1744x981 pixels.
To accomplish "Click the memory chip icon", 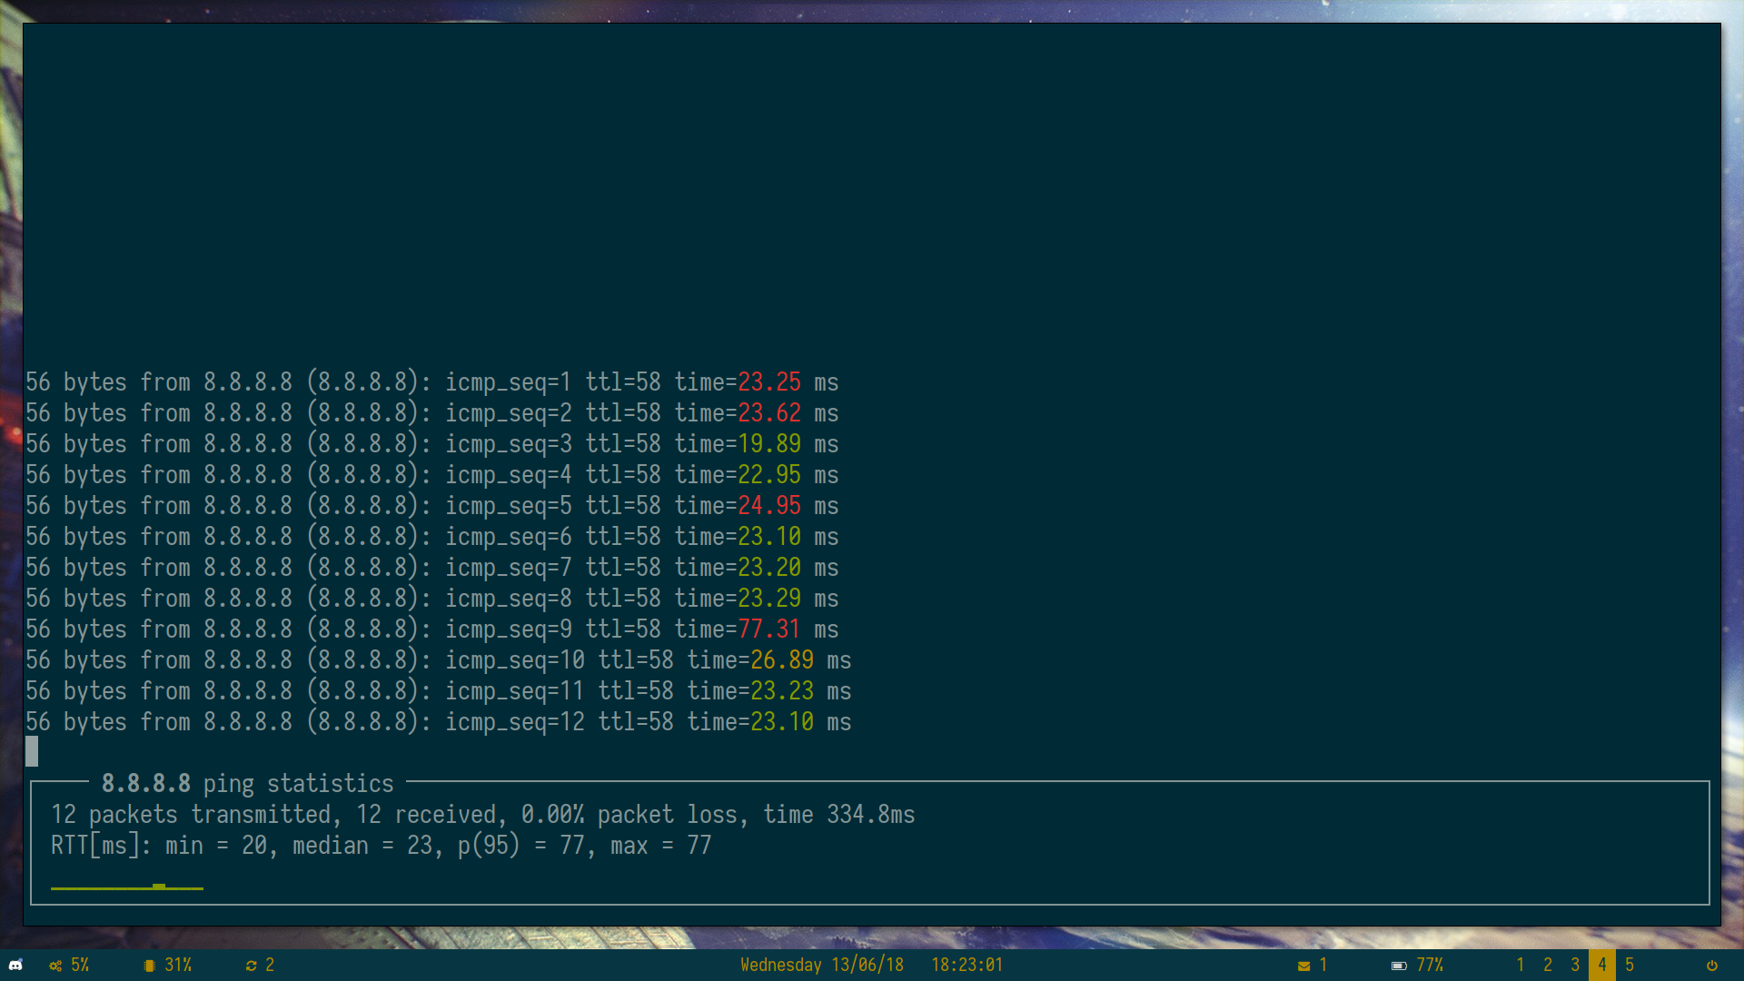I will pyautogui.click(x=149, y=966).
